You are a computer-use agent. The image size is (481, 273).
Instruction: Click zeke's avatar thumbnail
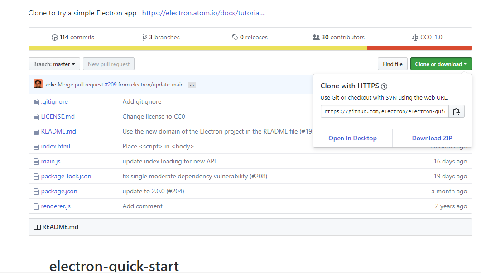(38, 84)
